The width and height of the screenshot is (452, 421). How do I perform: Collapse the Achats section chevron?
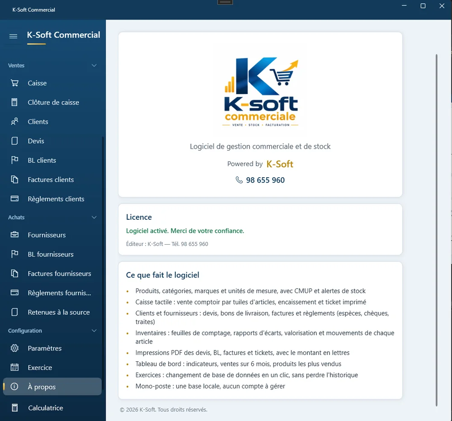[x=94, y=218]
